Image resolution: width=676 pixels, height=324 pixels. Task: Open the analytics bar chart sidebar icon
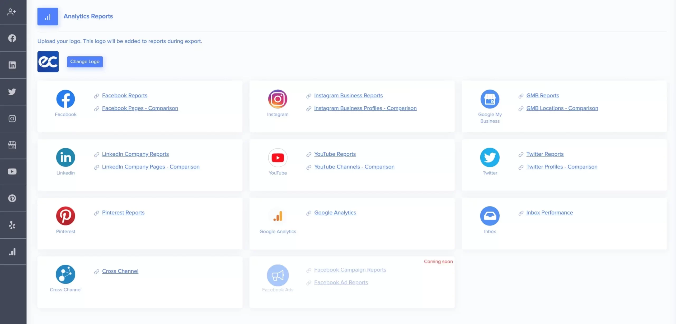12,252
